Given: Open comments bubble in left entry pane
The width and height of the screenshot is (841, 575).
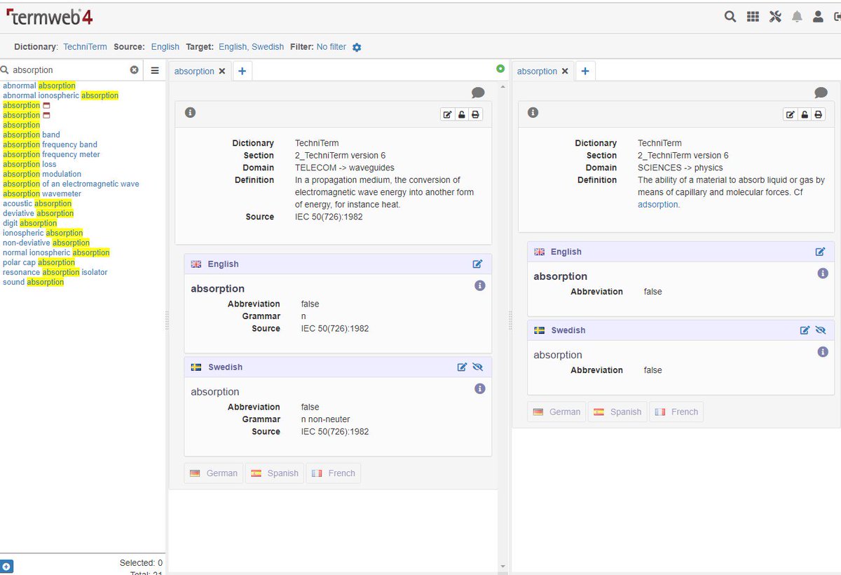Looking at the screenshot, I should click(x=478, y=93).
